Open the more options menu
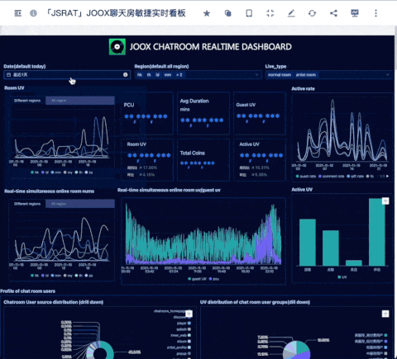The image size is (397, 359). coord(375,13)
